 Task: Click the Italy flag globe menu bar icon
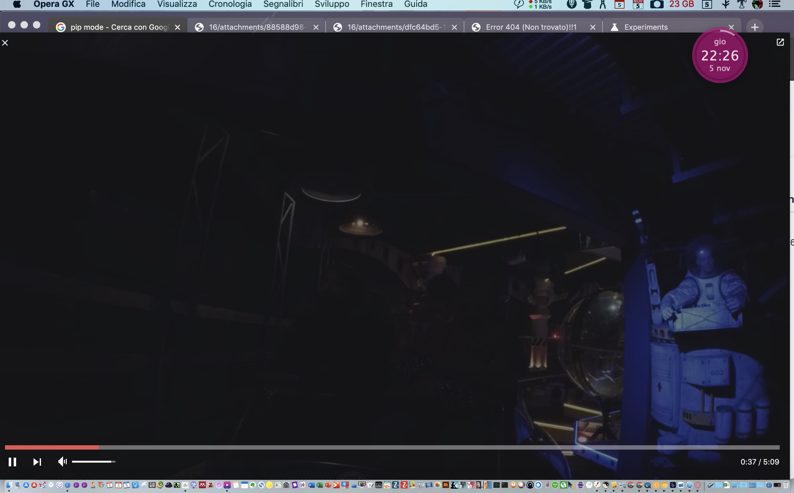[x=757, y=4]
